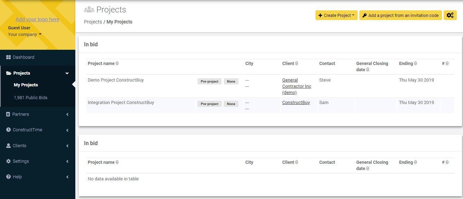Screen dimensions: 463x199
Task: Select My Projects in the sidebar
Action: [26, 85]
